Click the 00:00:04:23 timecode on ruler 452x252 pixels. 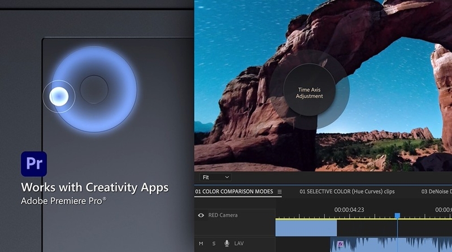click(x=349, y=210)
